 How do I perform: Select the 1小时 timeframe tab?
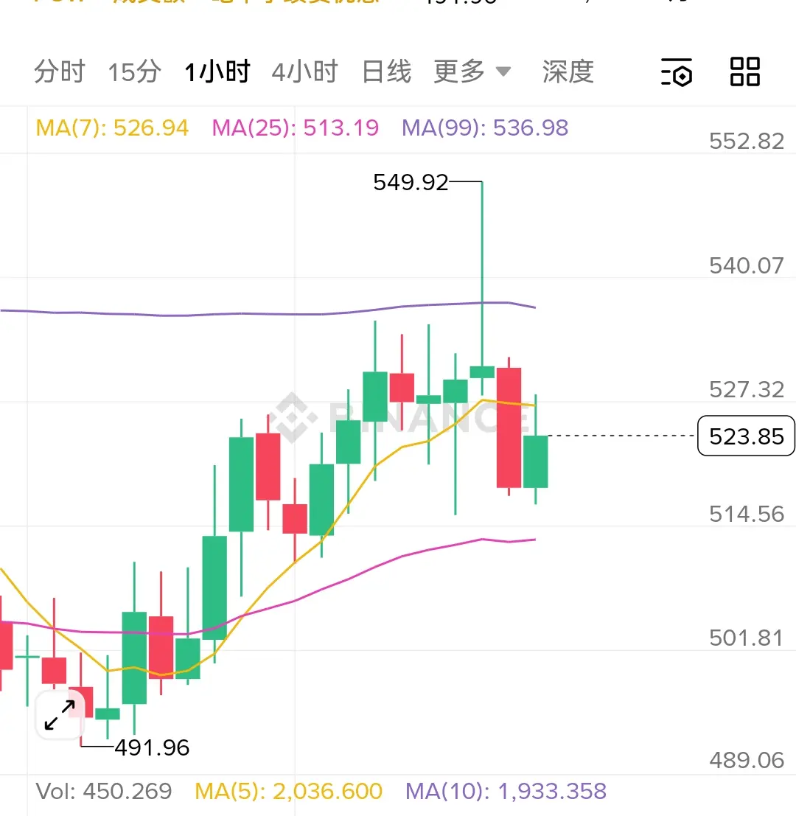[x=217, y=72]
